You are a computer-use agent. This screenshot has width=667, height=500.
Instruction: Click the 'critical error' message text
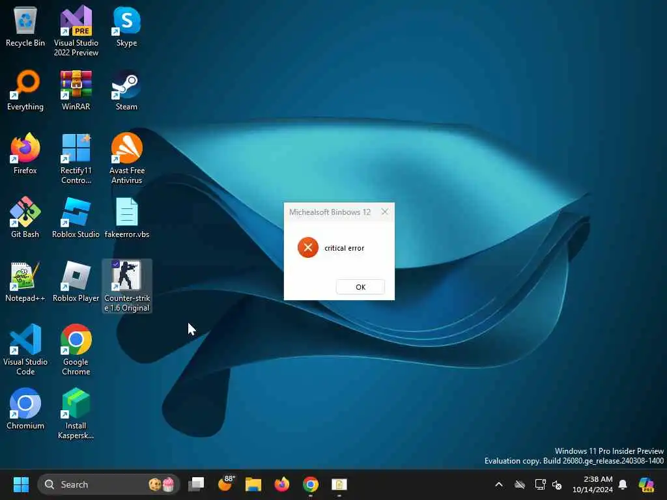pyautogui.click(x=344, y=248)
